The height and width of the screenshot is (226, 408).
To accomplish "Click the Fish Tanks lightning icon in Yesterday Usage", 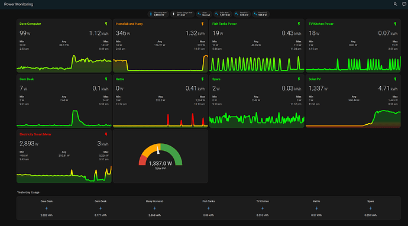I will (208, 208).
